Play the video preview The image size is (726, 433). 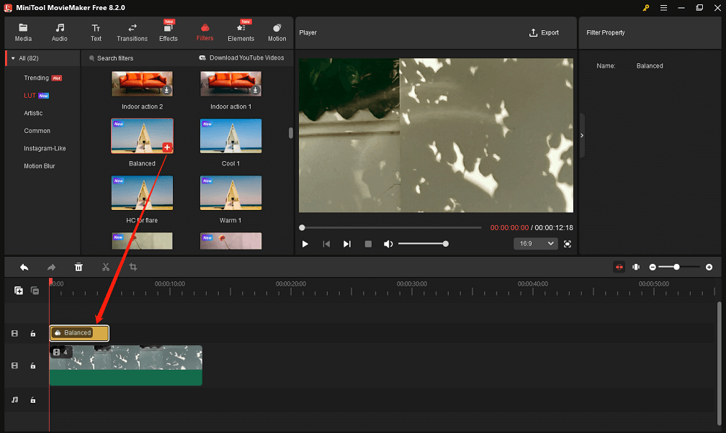click(305, 244)
